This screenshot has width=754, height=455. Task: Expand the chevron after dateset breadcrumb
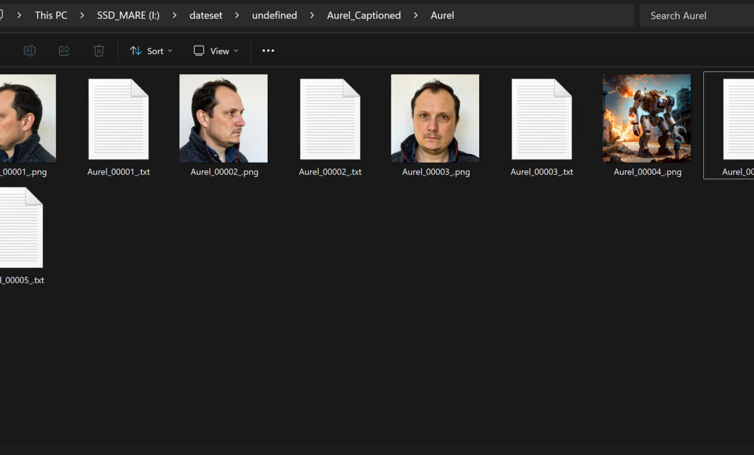coord(237,16)
